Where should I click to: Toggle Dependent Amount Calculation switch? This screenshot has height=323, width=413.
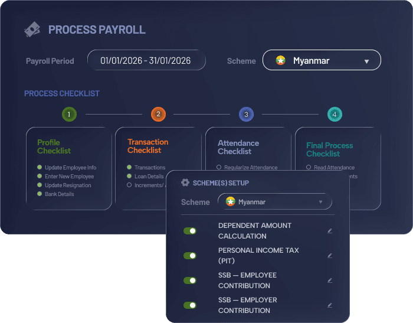190,231
